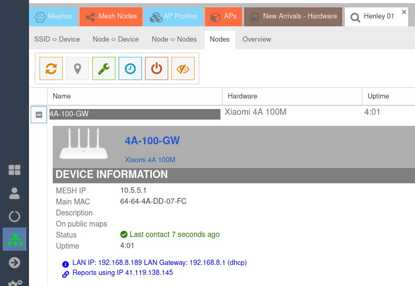
Task: Open the New Arrivals - Hardware tab
Action: tap(293, 16)
